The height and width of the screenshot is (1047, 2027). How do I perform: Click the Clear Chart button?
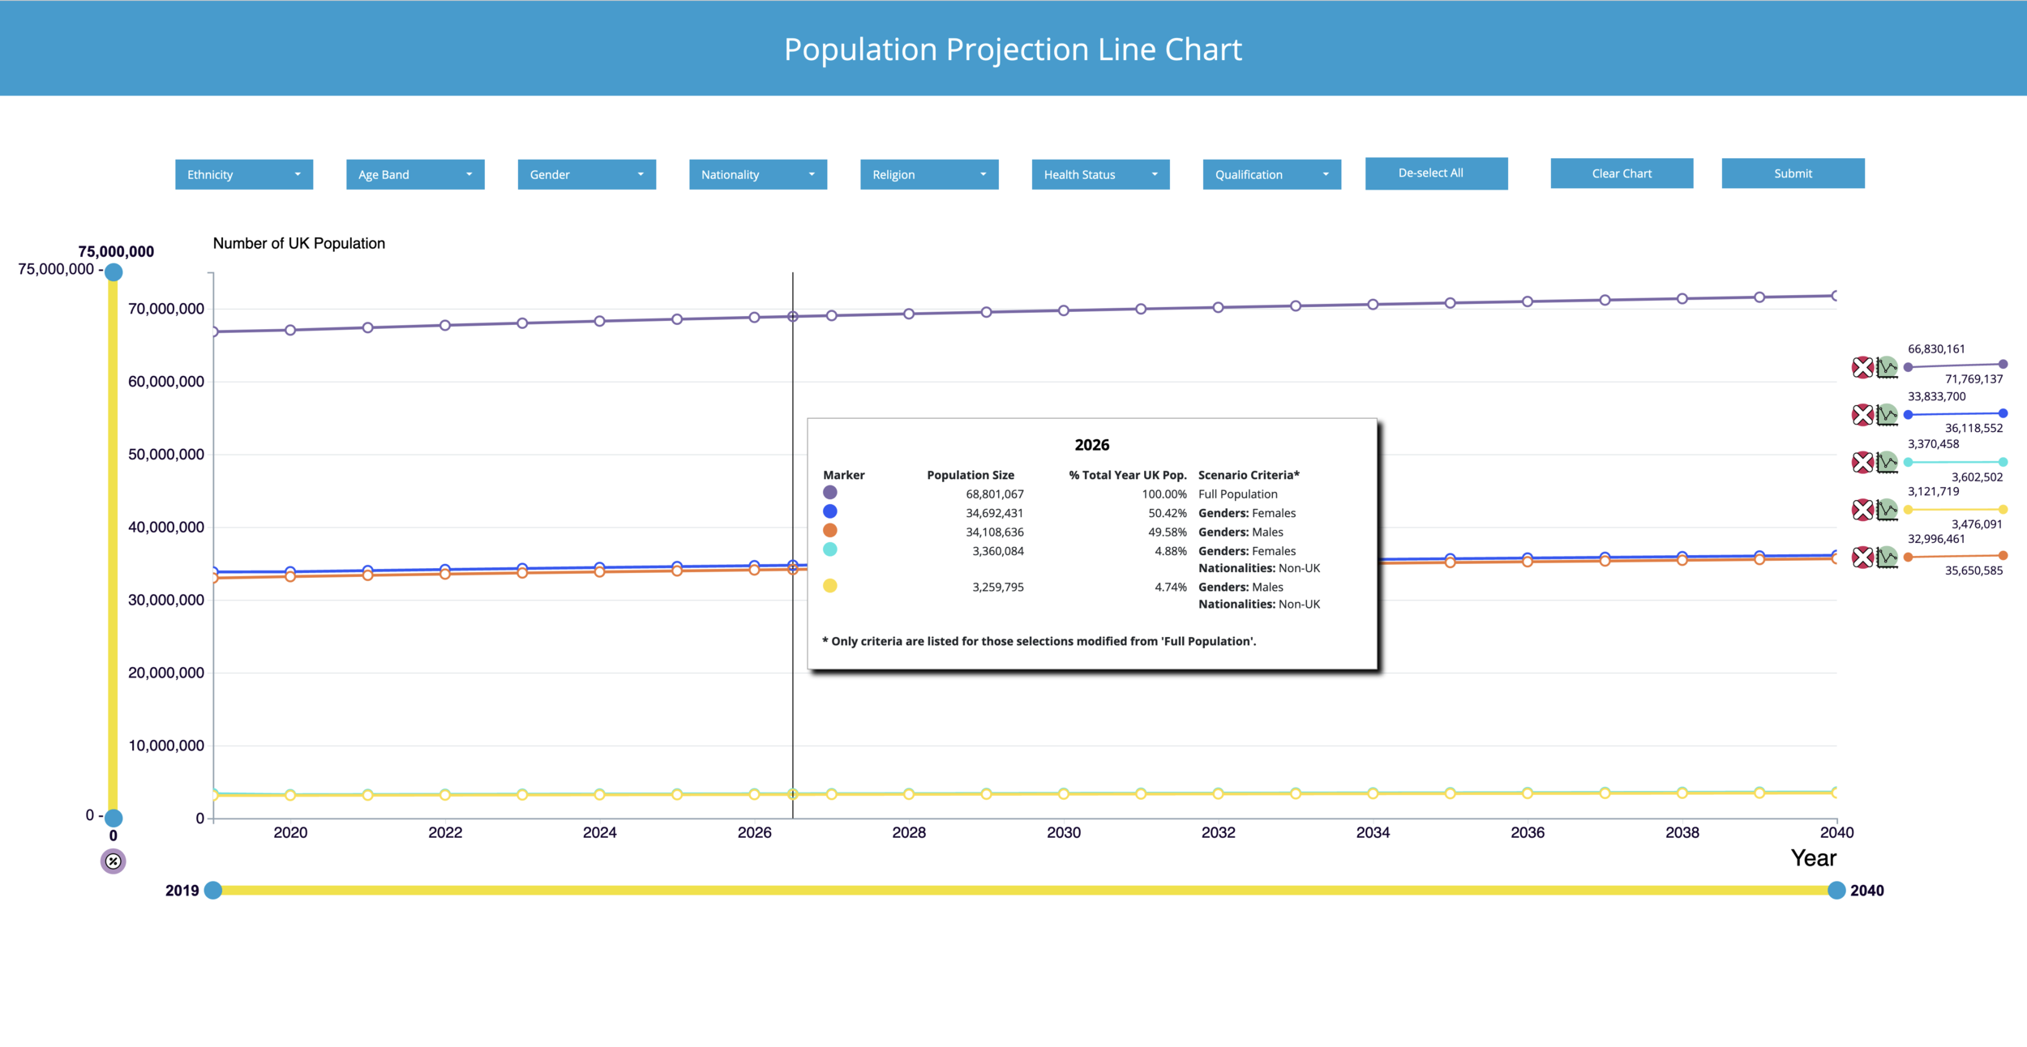1622,173
